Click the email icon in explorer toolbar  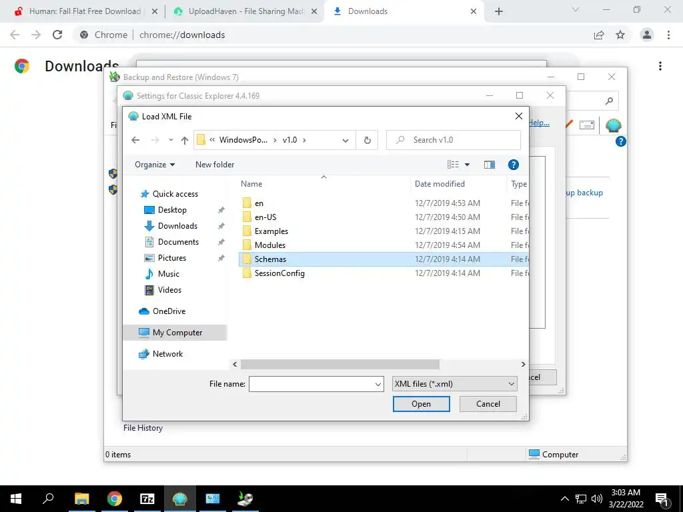[x=587, y=125]
